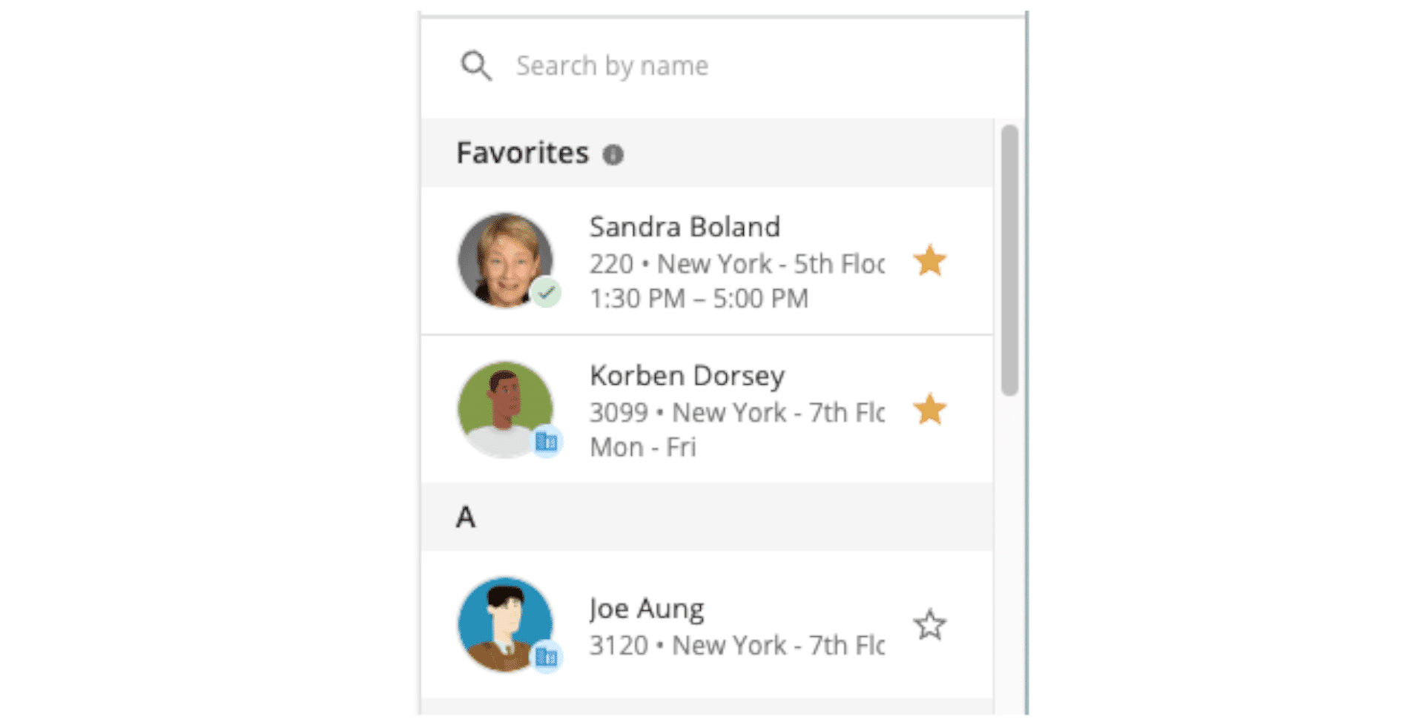Click Sandra Boland's profile photo
The width and height of the screenshot is (1424, 725).
point(505,259)
